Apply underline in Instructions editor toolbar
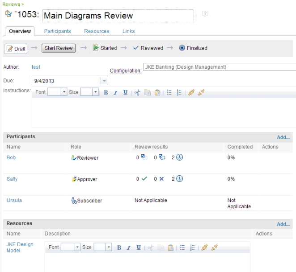This screenshot has height=272, width=296. (125, 92)
